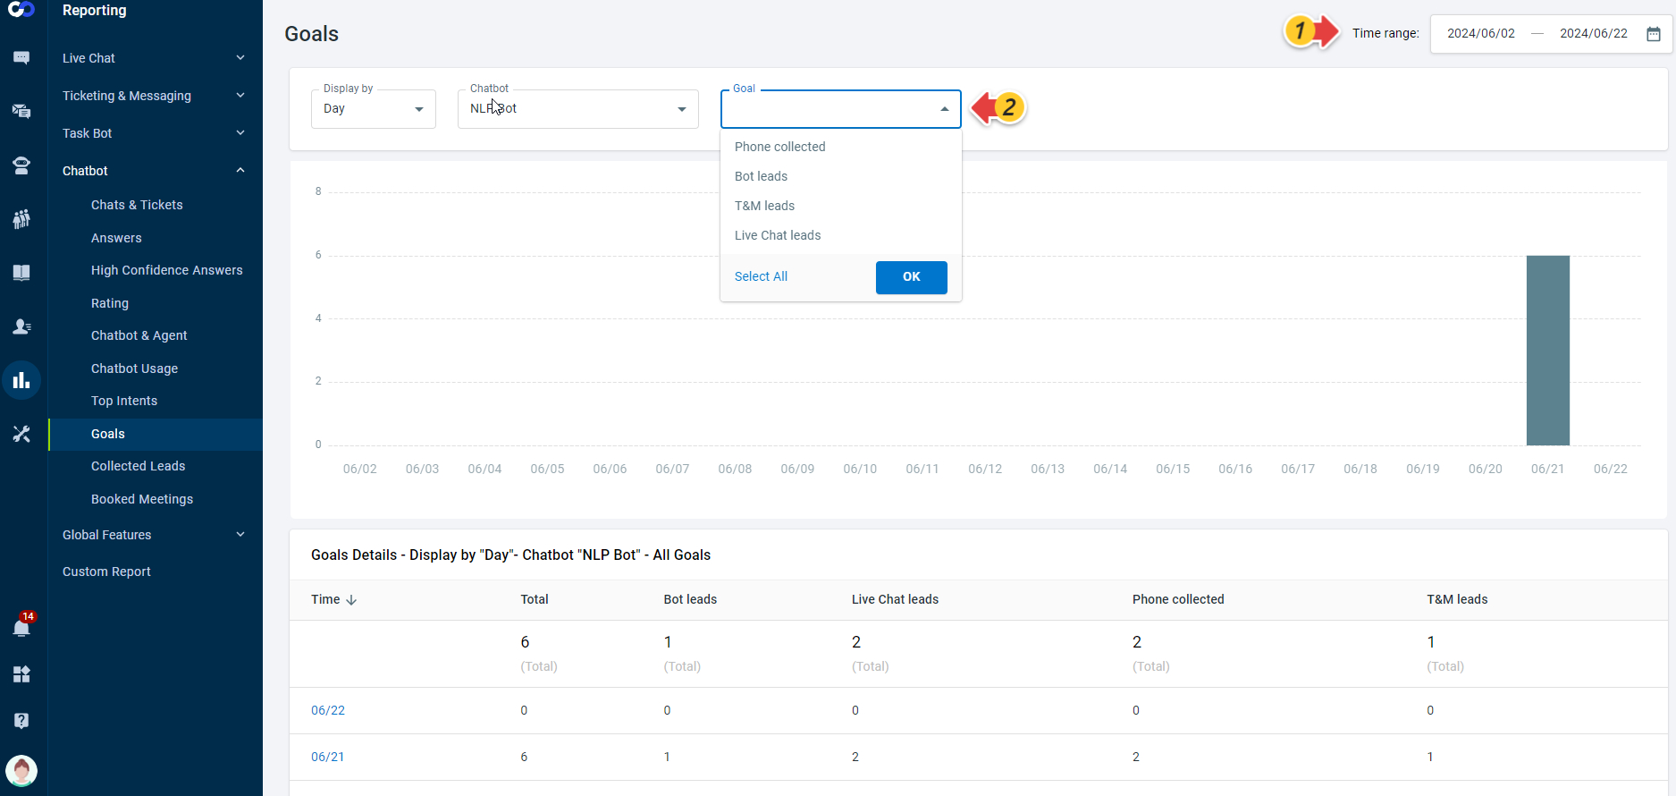The height and width of the screenshot is (796, 1676).
Task: Open the Live Chat icon in left rail
Action: tap(21, 58)
